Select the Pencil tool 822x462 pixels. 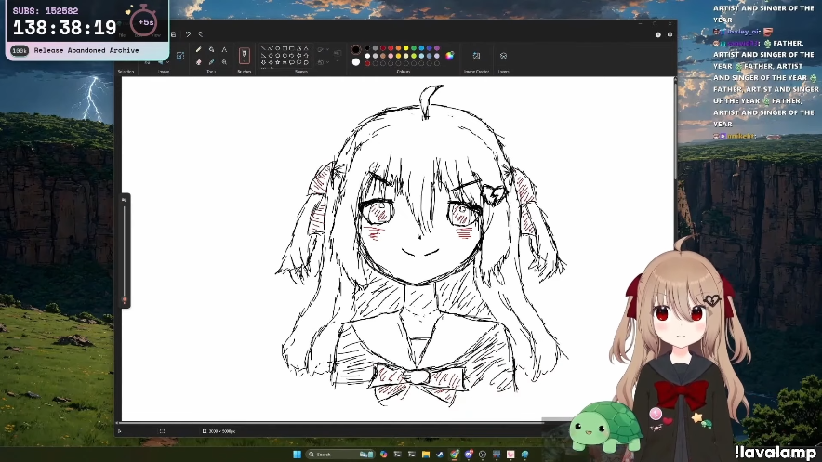point(199,49)
